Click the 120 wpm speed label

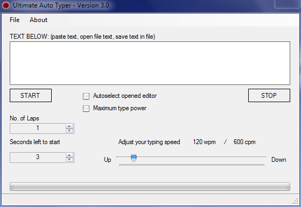(x=204, y=142)
